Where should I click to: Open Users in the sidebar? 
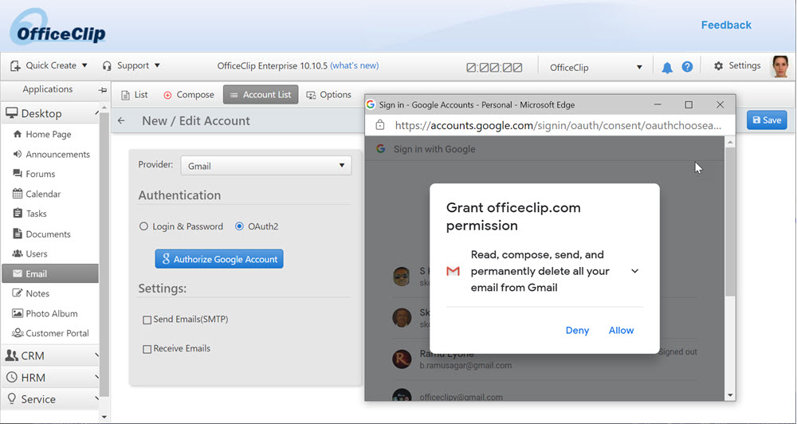tap(30, 253)
